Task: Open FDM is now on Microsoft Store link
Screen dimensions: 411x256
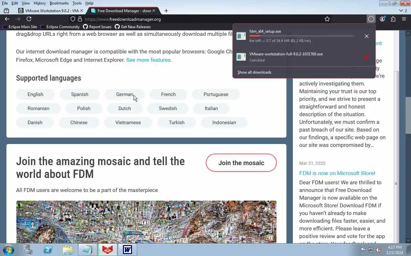Action: coord(337,173)
